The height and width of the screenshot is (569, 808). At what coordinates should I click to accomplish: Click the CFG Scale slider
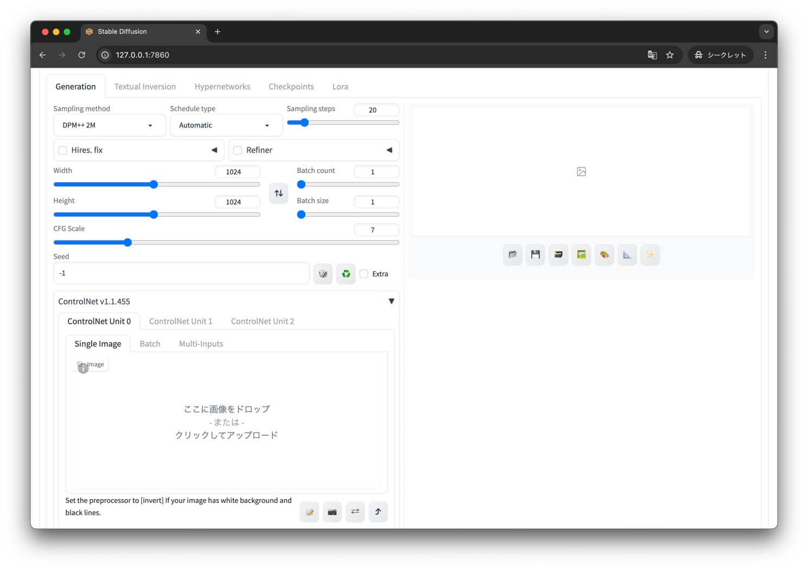[x=226, y=243]
